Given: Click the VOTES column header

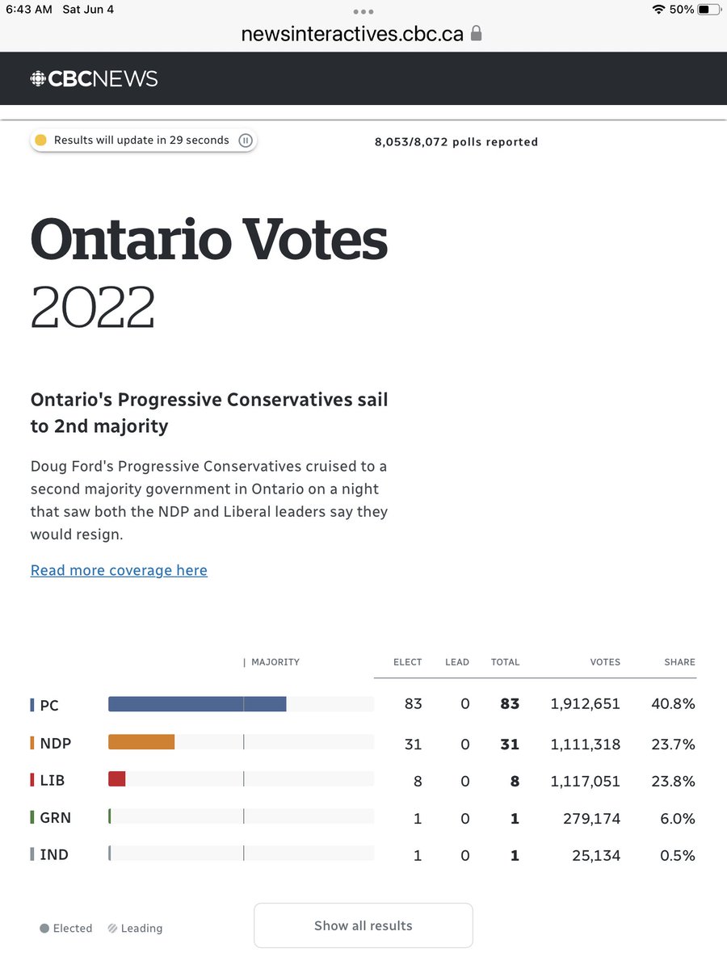Looking at the screenshot, I should (605, 662).
